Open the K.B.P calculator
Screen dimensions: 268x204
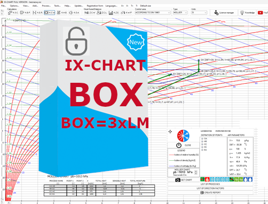tap(25, 13)
